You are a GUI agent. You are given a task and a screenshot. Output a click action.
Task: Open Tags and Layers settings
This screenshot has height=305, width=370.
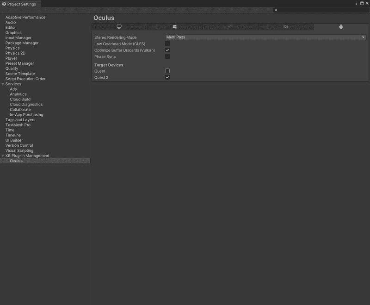point(20,120)
